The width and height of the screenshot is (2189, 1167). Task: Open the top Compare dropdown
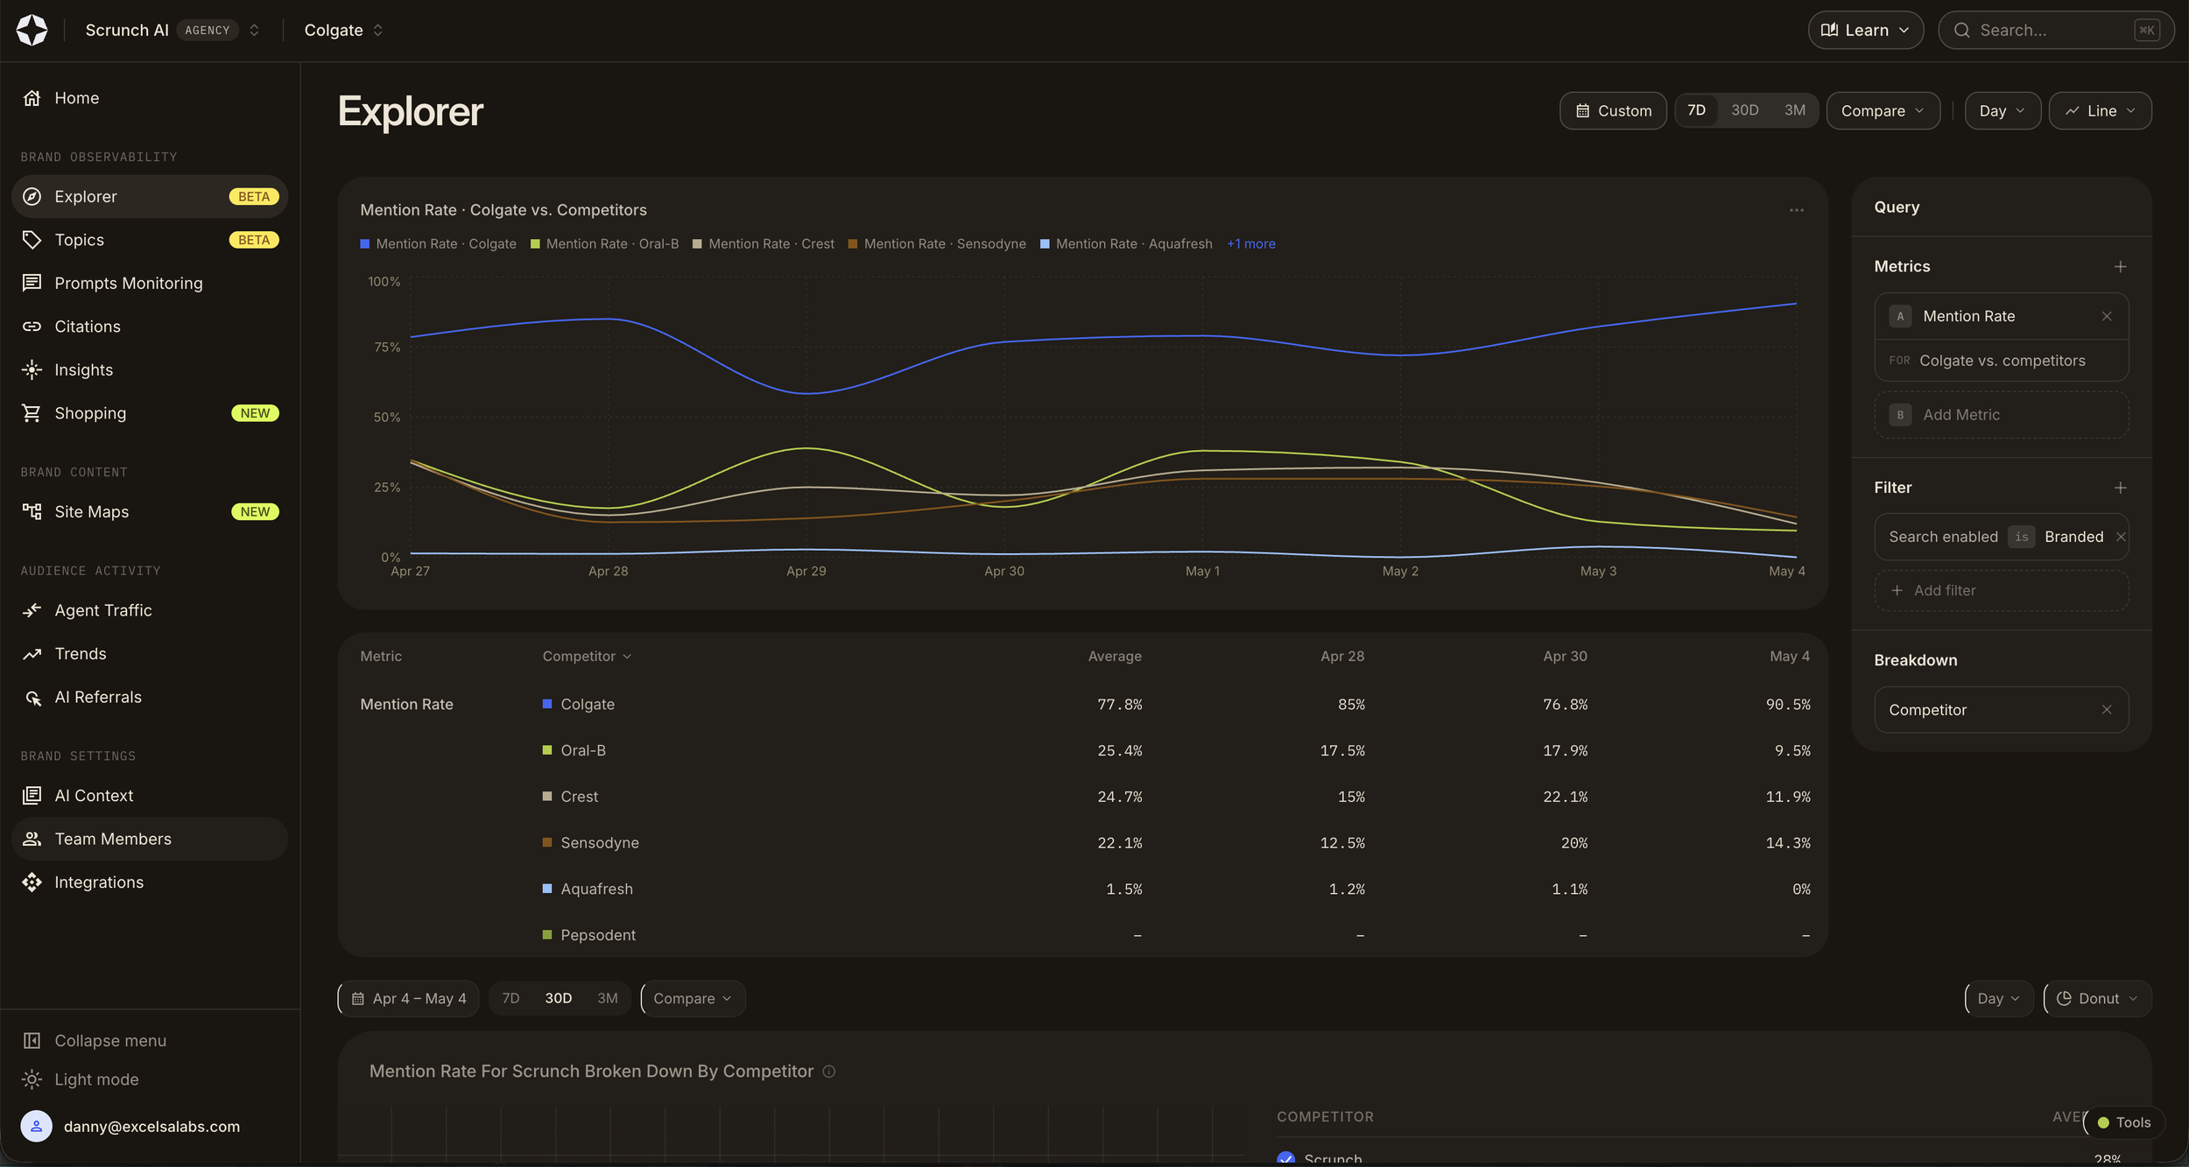1883,111
